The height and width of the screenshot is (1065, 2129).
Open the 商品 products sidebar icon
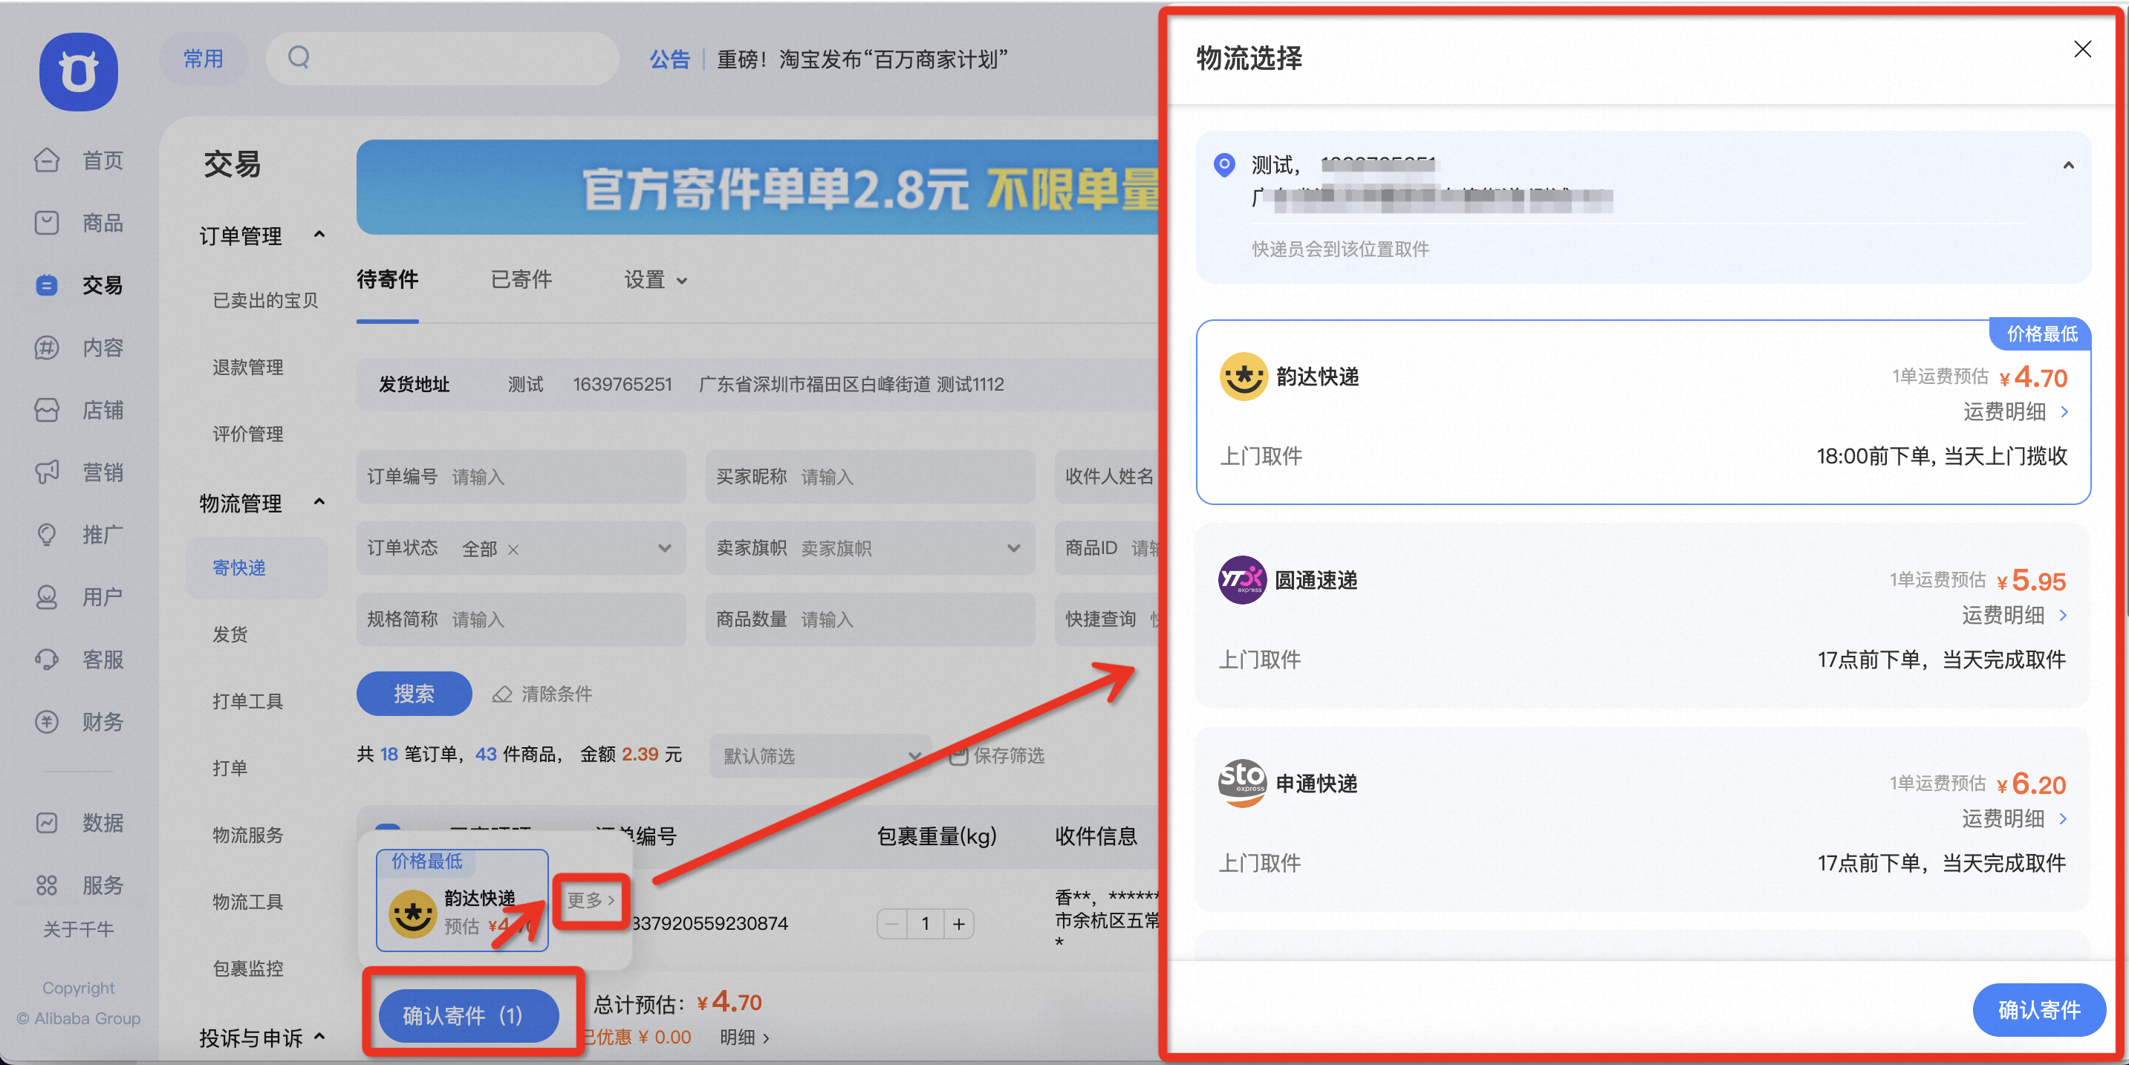click(47, 222)
